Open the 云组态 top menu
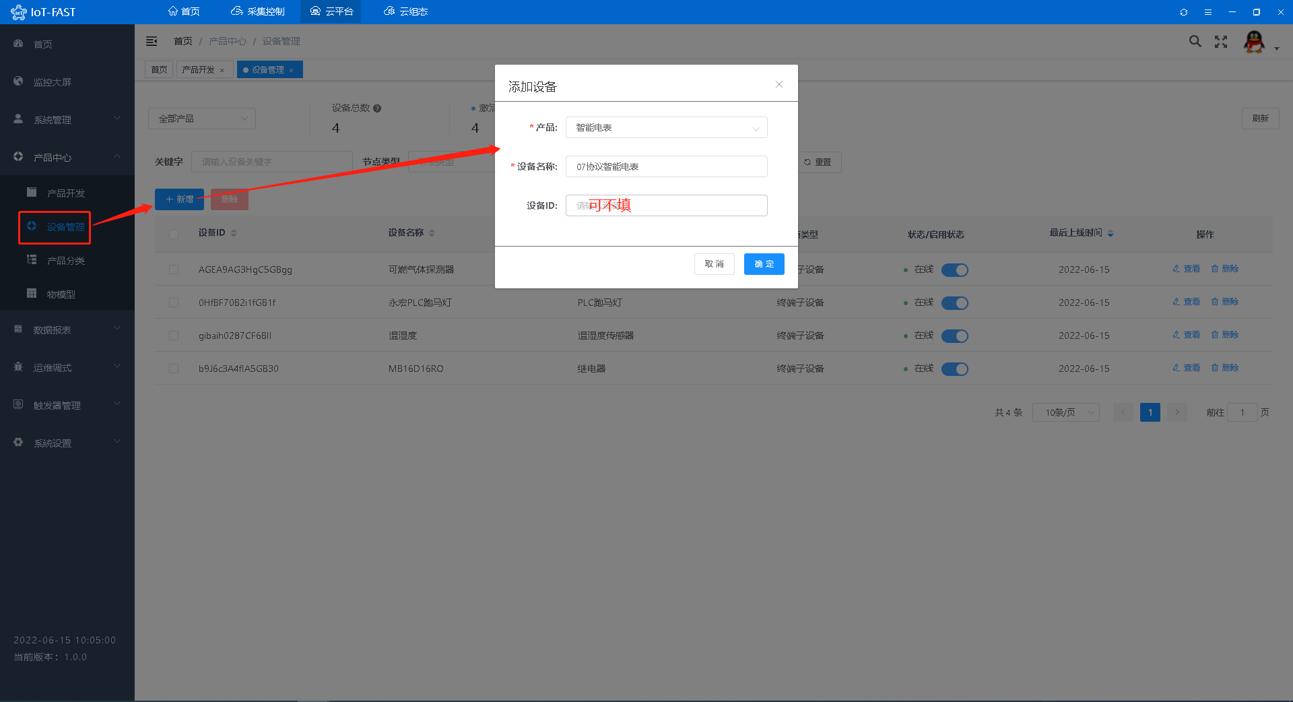The image size is (1293, 702). pos(405,11)
